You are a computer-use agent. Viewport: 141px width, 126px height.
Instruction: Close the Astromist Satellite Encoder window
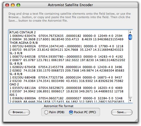coord(7,5)
